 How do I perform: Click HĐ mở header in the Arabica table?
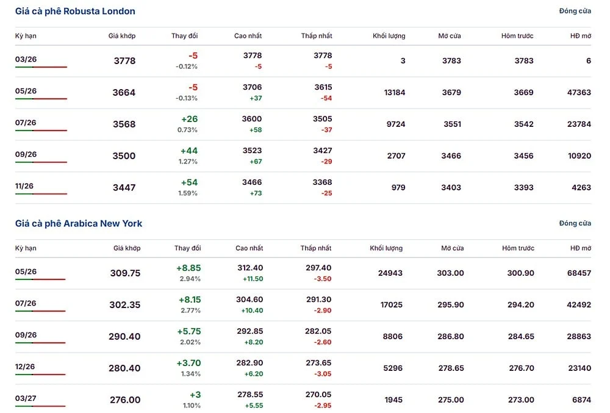click(x=581, y=248)
